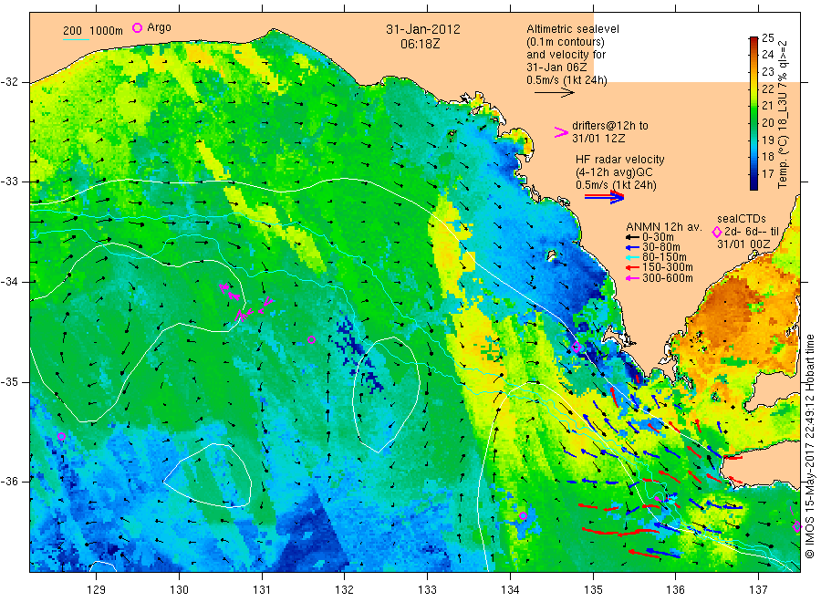The height and width of the screenshot is (602, 821).
Task: Click the rotated Temp. (°C) colorbar title
Action: tap(783, 114)
